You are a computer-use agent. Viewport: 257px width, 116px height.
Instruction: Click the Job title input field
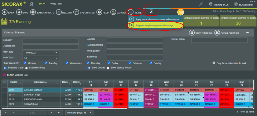tap(135, 40)
